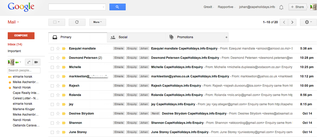This screenshot has height=137, width=317.
Task: Click the blue search magnifier button
Action: (x=117, y=7)
